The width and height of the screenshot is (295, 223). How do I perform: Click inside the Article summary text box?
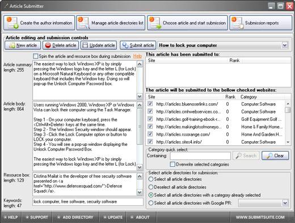pos(85,80)
